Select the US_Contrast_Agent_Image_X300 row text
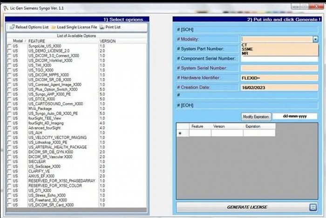The height and width of the screenshot is (218, 326). pyautogui.click(x=54, y=85)
